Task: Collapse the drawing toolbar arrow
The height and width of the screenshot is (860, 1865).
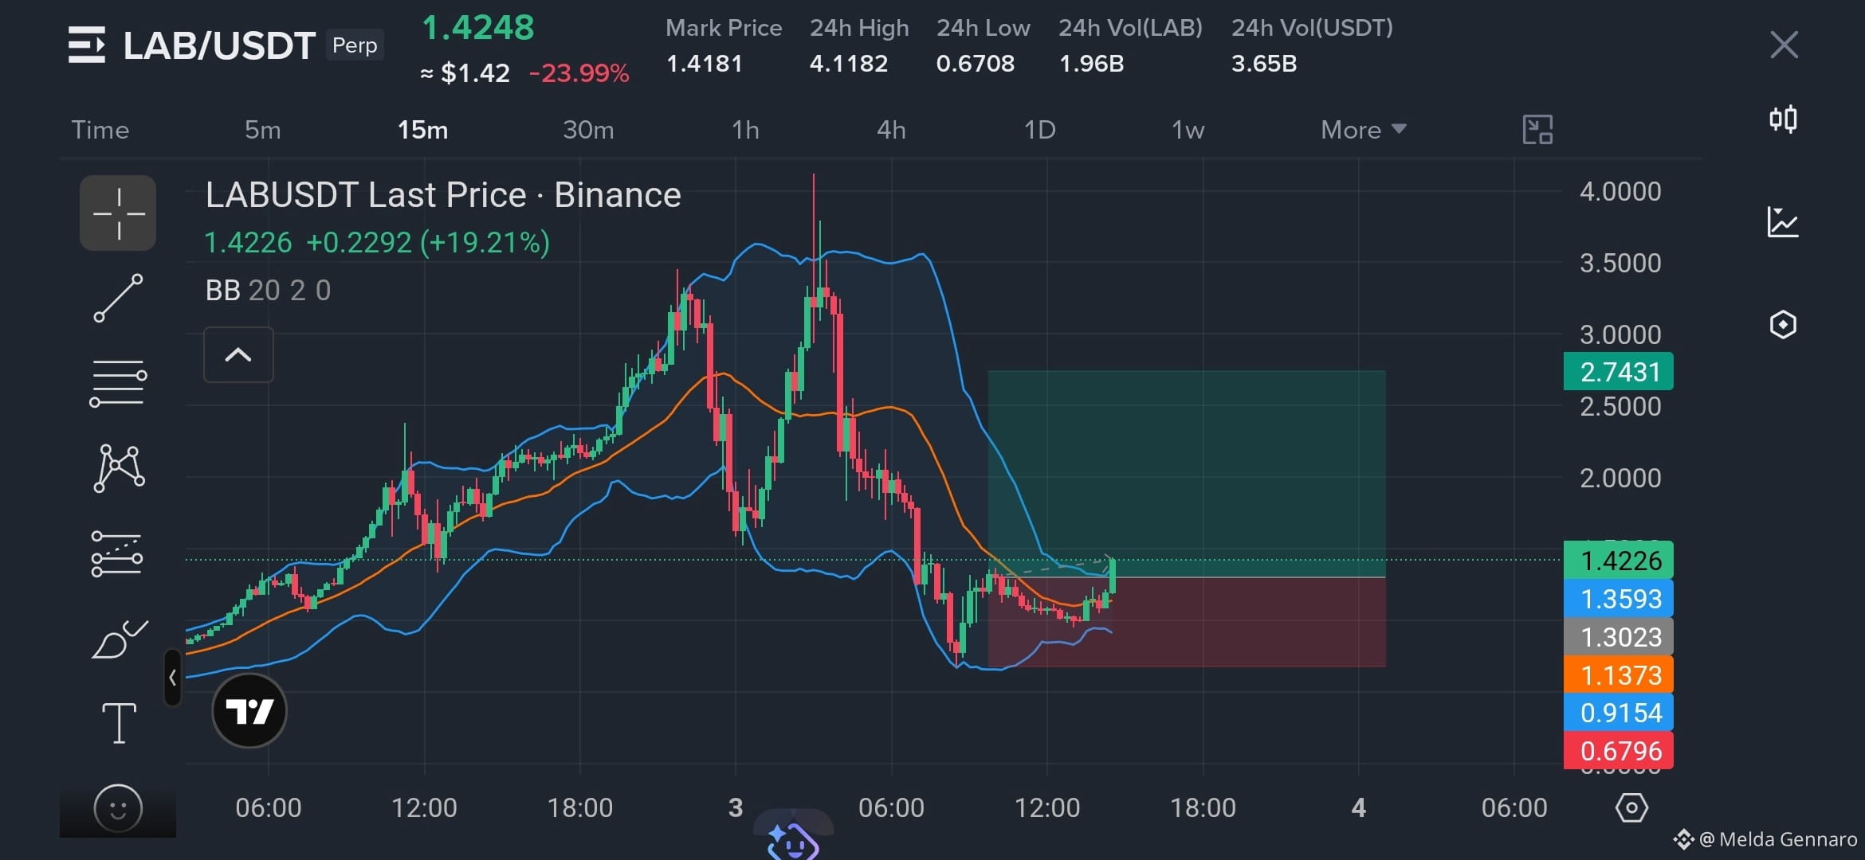Action: coord(173,678)
